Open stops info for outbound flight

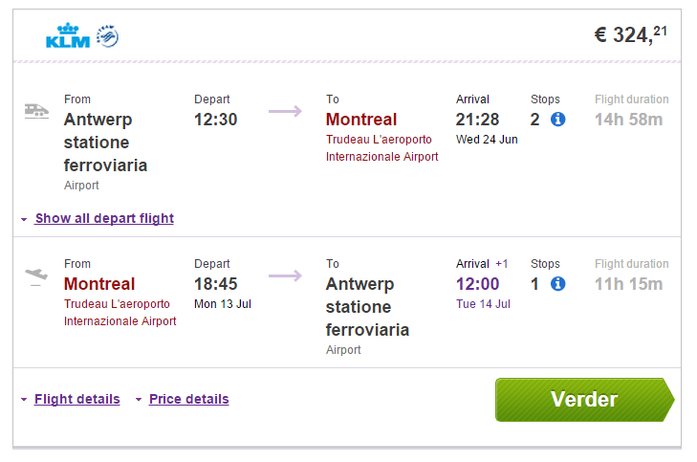click(x=557, y=120)
